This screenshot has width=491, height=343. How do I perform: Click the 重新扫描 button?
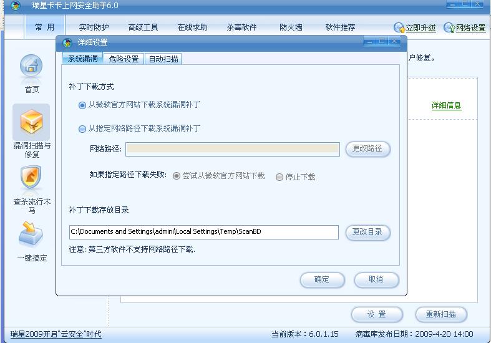[441, 314]
